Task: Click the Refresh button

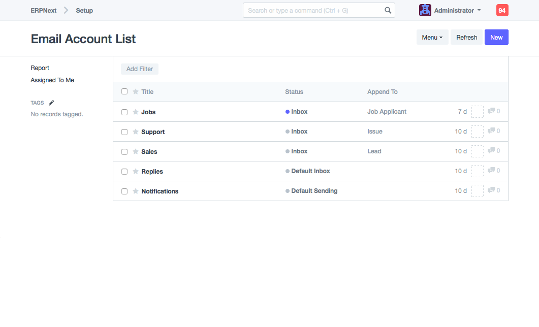Action: pos(466,38)
